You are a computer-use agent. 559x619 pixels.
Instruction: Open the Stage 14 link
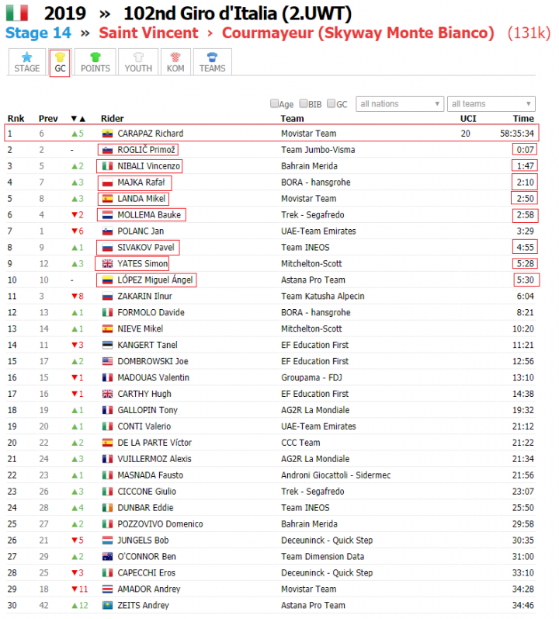pos(38,33)
